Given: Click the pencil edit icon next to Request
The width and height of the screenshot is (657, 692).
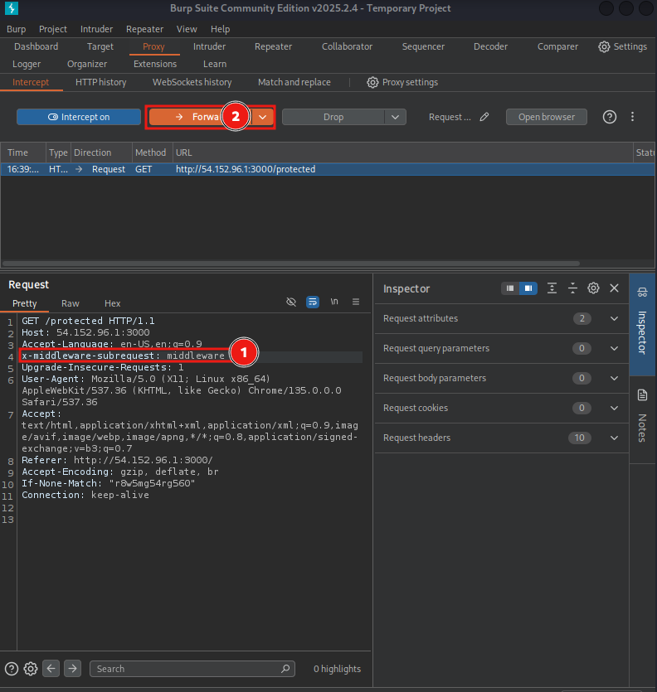Looking at the screenshot, I should coord(484,117).
